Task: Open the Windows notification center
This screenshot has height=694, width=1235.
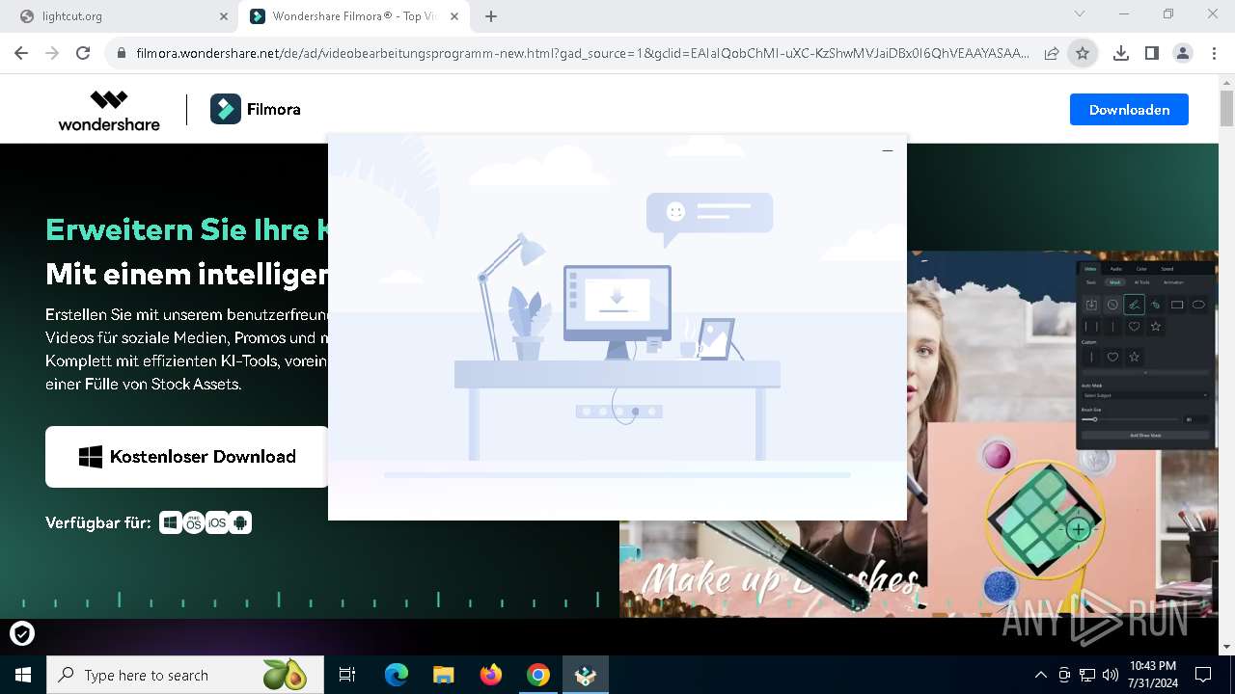Action: tap(1203, 675)
